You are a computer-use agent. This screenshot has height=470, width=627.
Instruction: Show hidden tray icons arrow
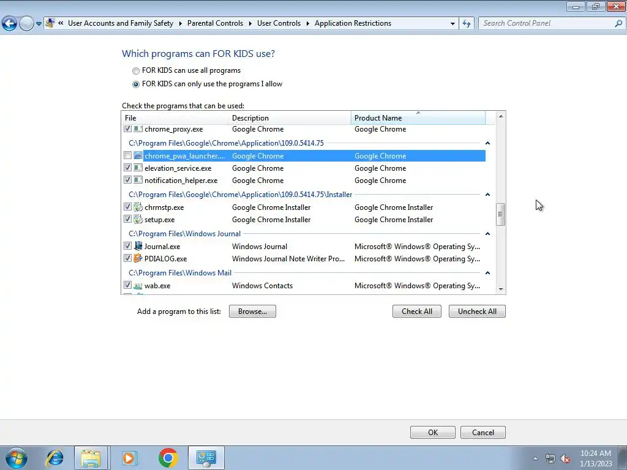point(535,458)
